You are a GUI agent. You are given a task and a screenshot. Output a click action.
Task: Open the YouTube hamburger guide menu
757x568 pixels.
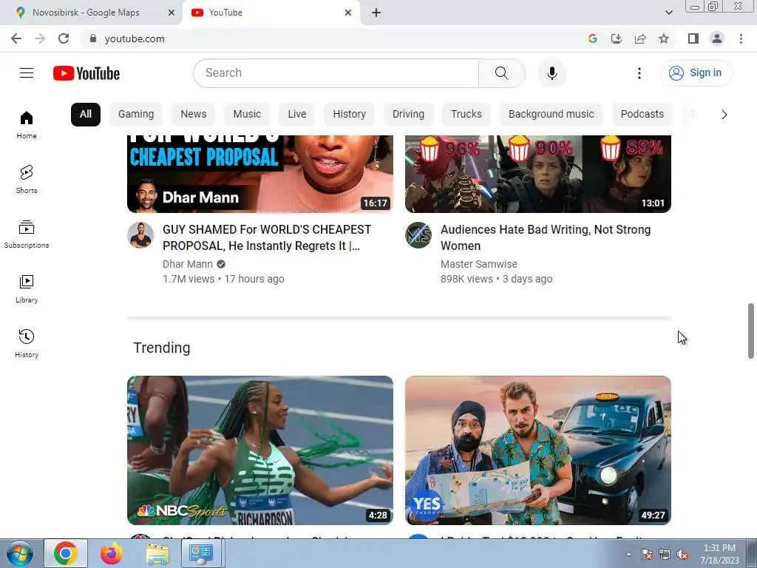[27, 73]
